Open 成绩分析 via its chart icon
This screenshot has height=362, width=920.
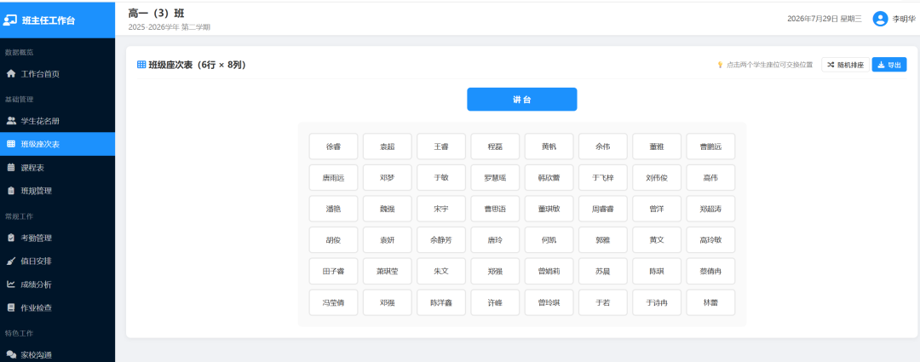[x=10, y=284]
